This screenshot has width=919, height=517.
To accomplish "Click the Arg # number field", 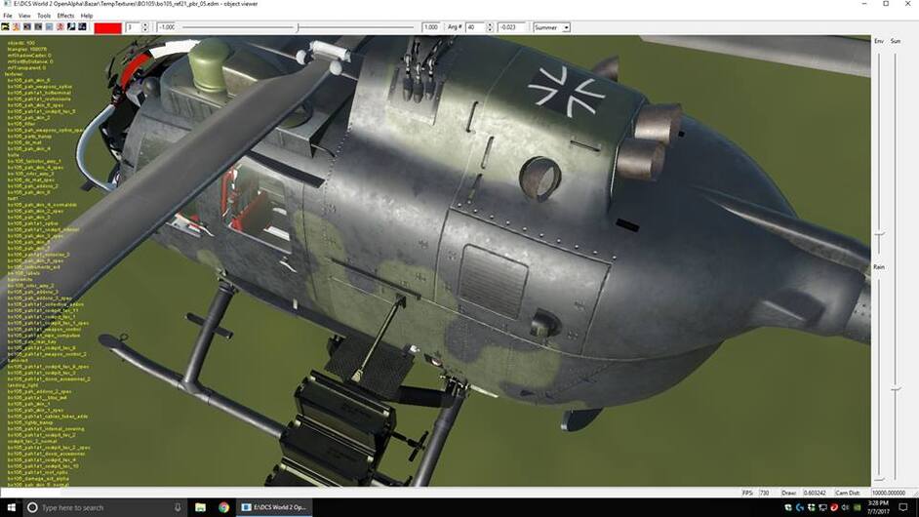I will (x=472, y=27).
